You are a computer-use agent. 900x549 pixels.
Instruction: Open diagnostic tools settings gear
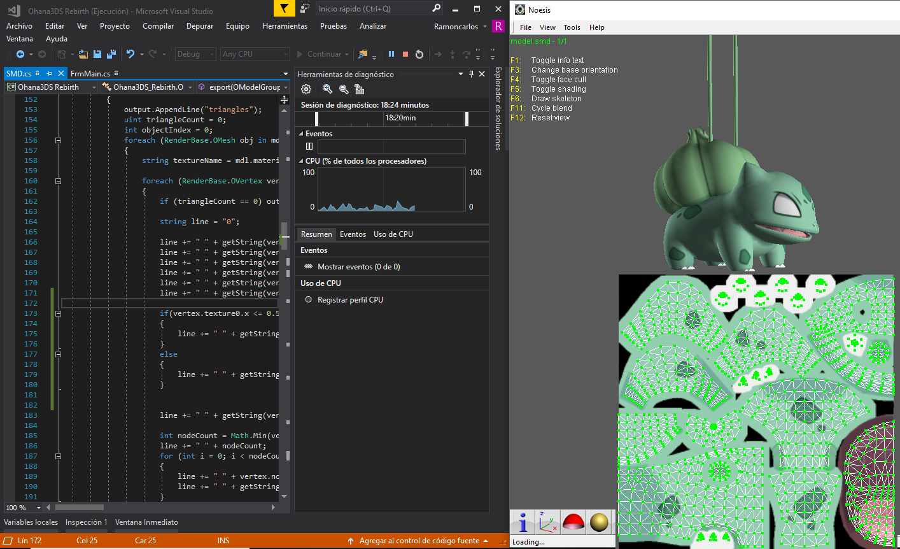(x=306, y=89)
